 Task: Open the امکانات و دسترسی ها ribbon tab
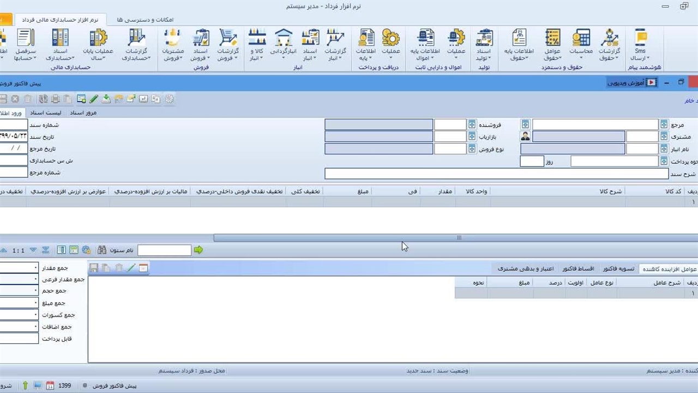(x=145, y=20)
